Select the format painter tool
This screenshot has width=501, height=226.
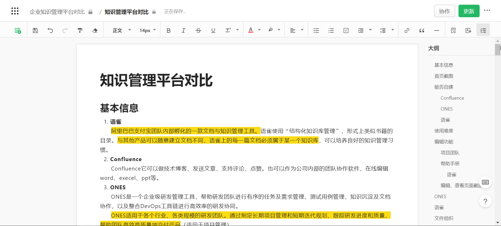[80, 30]
